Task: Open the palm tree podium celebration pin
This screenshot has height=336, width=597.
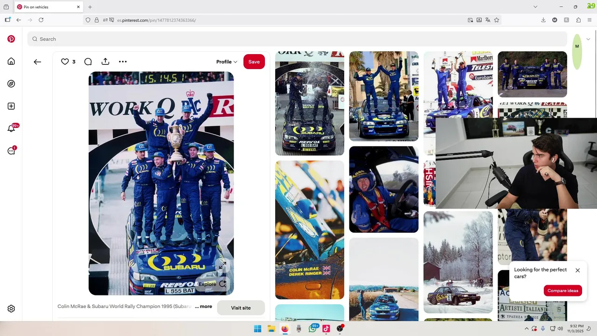Action: point(384,96)
